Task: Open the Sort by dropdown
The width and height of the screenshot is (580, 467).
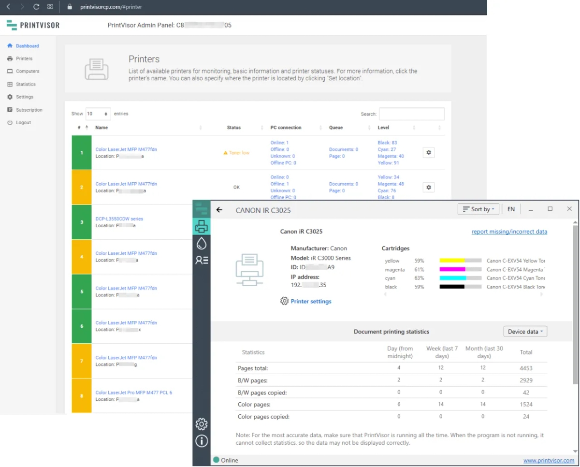Action: [478, 209]
